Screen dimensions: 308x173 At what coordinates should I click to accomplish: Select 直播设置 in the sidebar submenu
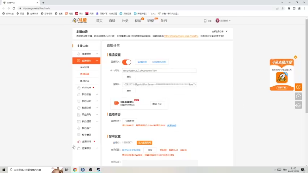[x=85, y=74]
